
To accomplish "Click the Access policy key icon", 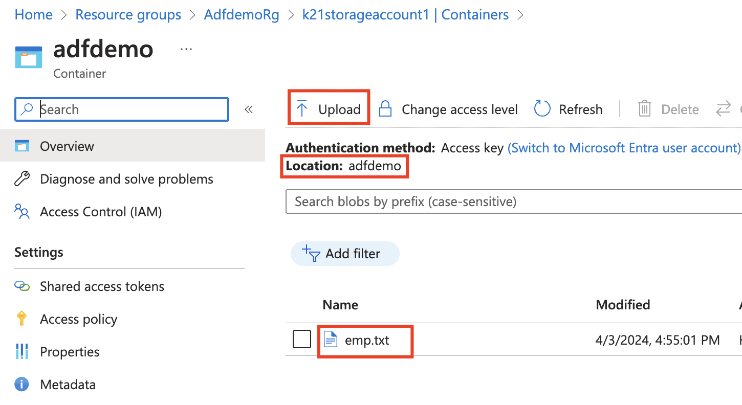I will click(x=21, y=319).
